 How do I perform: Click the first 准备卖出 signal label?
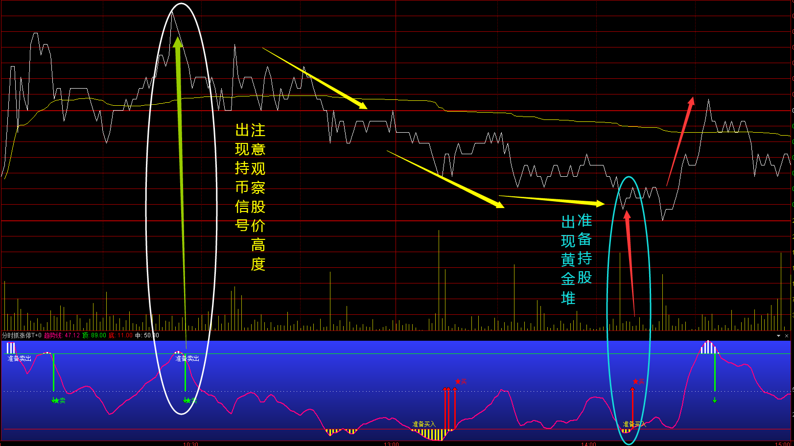point(20,359)
